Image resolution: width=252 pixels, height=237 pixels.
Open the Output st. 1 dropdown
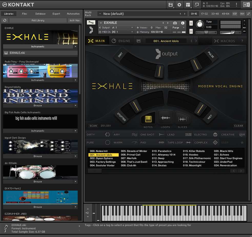coord(132,28)
